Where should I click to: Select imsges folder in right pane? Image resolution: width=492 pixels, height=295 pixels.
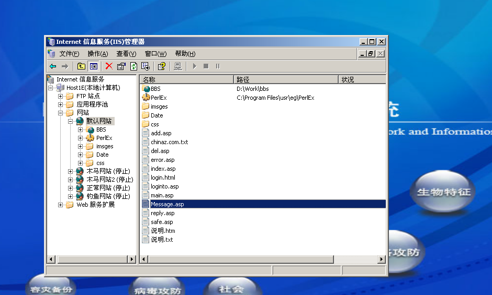coord(155,107)
